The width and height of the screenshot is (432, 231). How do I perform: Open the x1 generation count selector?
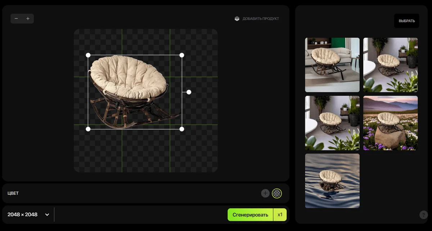coord(280,215)
